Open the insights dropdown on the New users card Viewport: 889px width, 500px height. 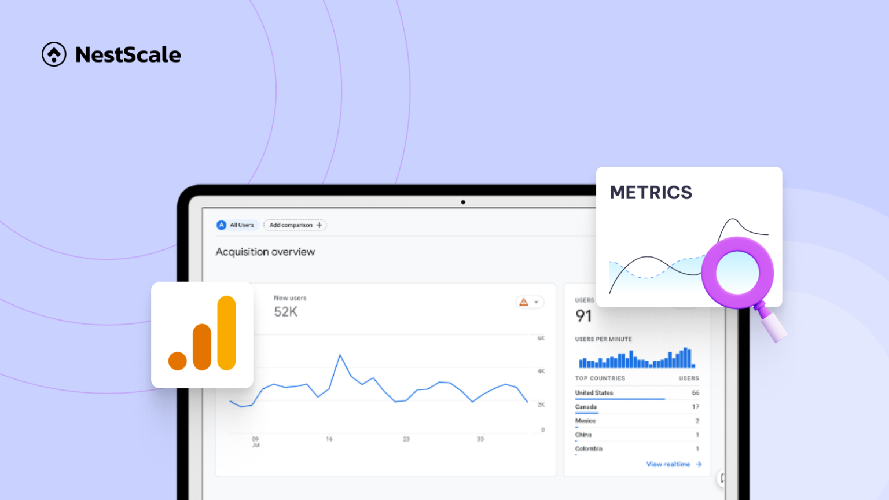click(537, 302)
